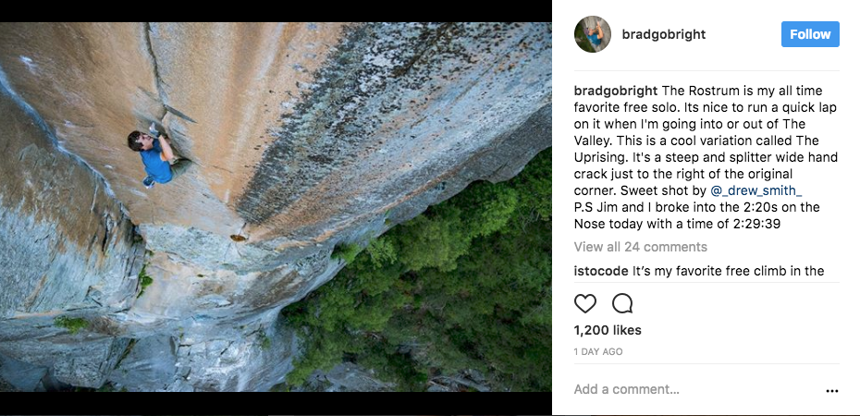Click bradgobright's round profile avatar
Viewport: 860px width, 416px height.
pyautogui.click(x=592, y=34)
